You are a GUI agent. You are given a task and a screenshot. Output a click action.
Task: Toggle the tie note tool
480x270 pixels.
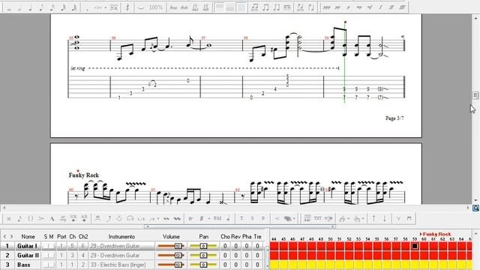click(141, 7)
